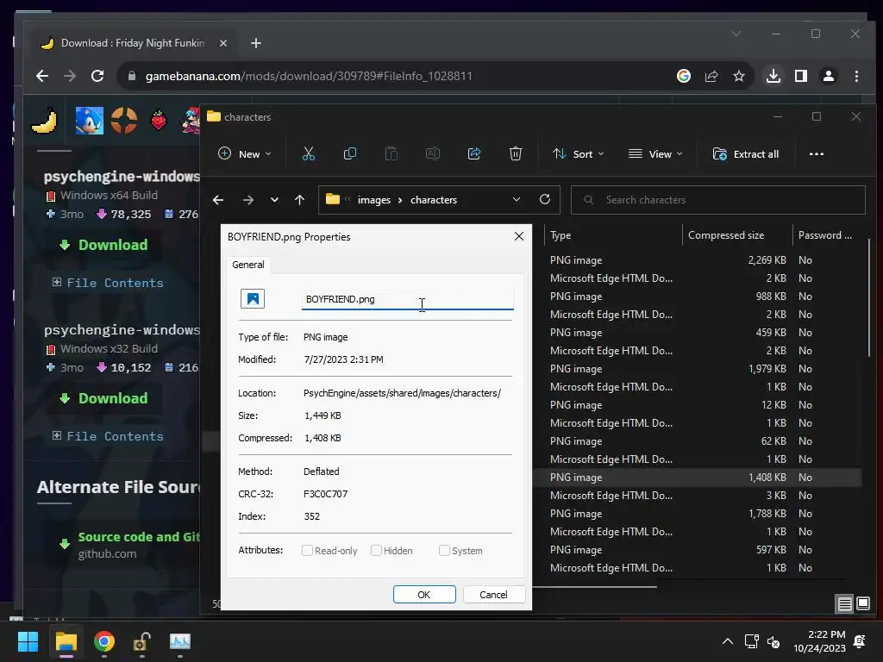Open Chrome tab search chevron
The height and width of the screenshot is (662, 883).
pyautogui.click(x=736, y=34)
